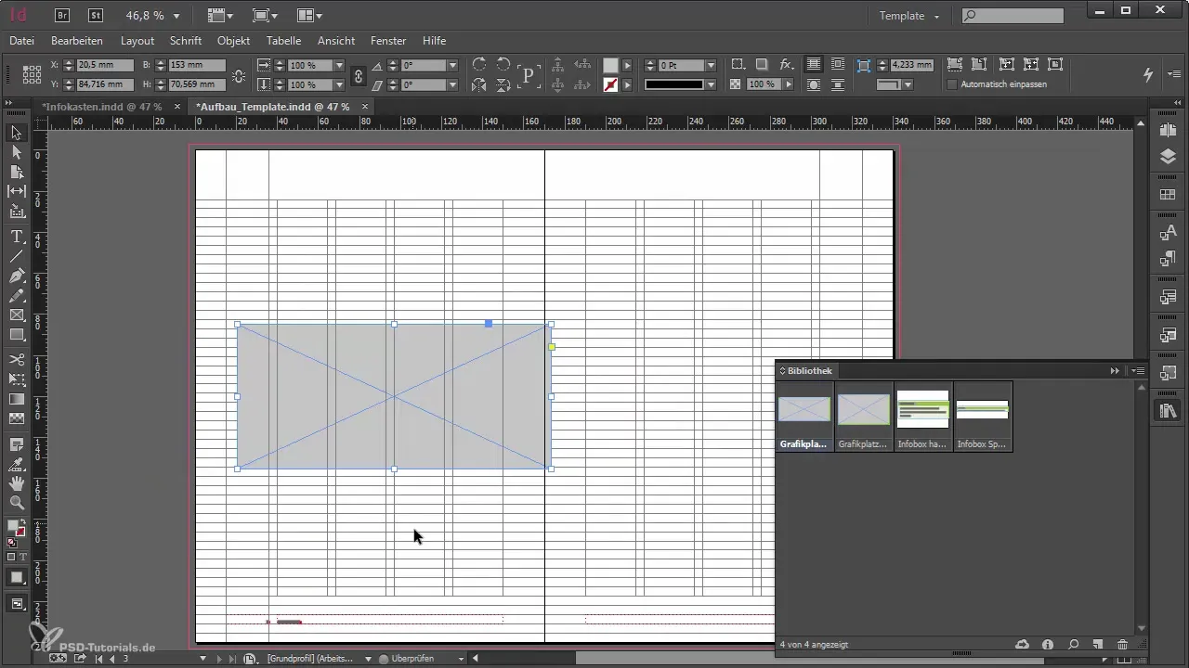
Task: Open the Layers panel icon in dock
Action: click(1169, 158)
